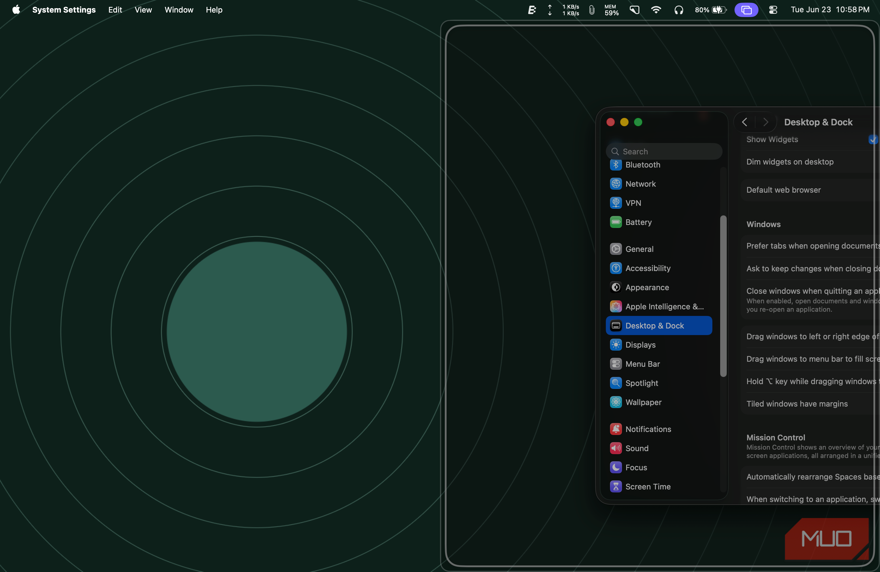Click "Automatically rearrange Spaces" row
This screenshot has width=880, height=572.
[811, 477]
